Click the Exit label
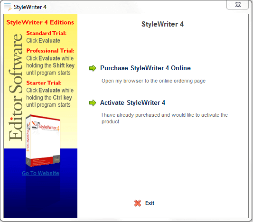The height and width of the screenshot is (222, 253). tap(150, 203)
